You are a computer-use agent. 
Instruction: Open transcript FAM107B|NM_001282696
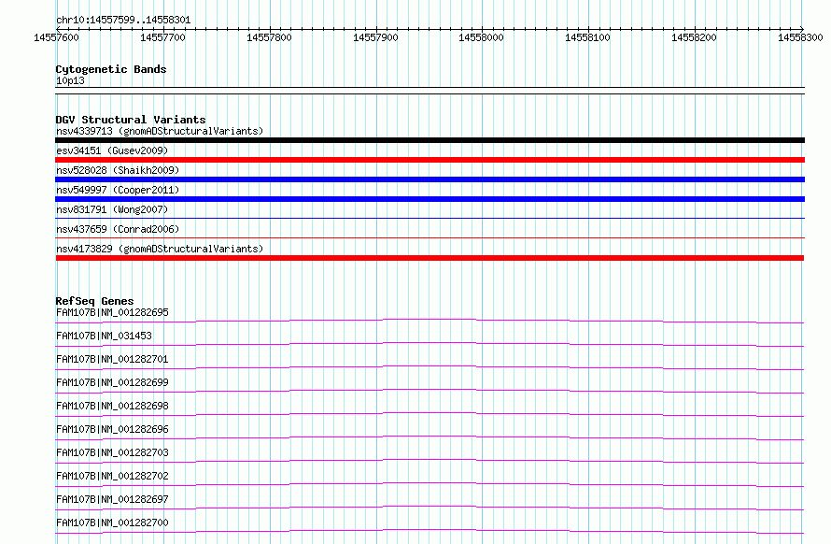(x=112, y=429)
